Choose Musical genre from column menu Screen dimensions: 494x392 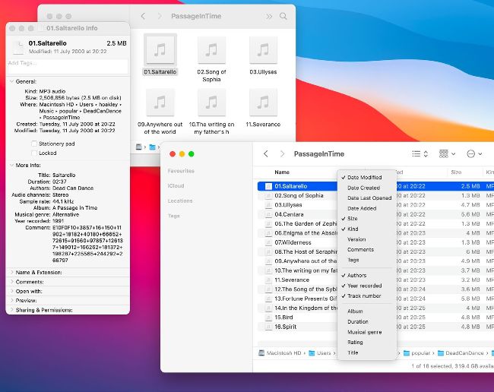click(364, 332)
